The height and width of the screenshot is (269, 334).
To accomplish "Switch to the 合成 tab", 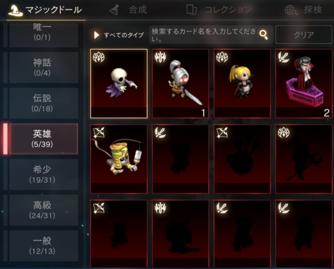I will click(138, 10).
